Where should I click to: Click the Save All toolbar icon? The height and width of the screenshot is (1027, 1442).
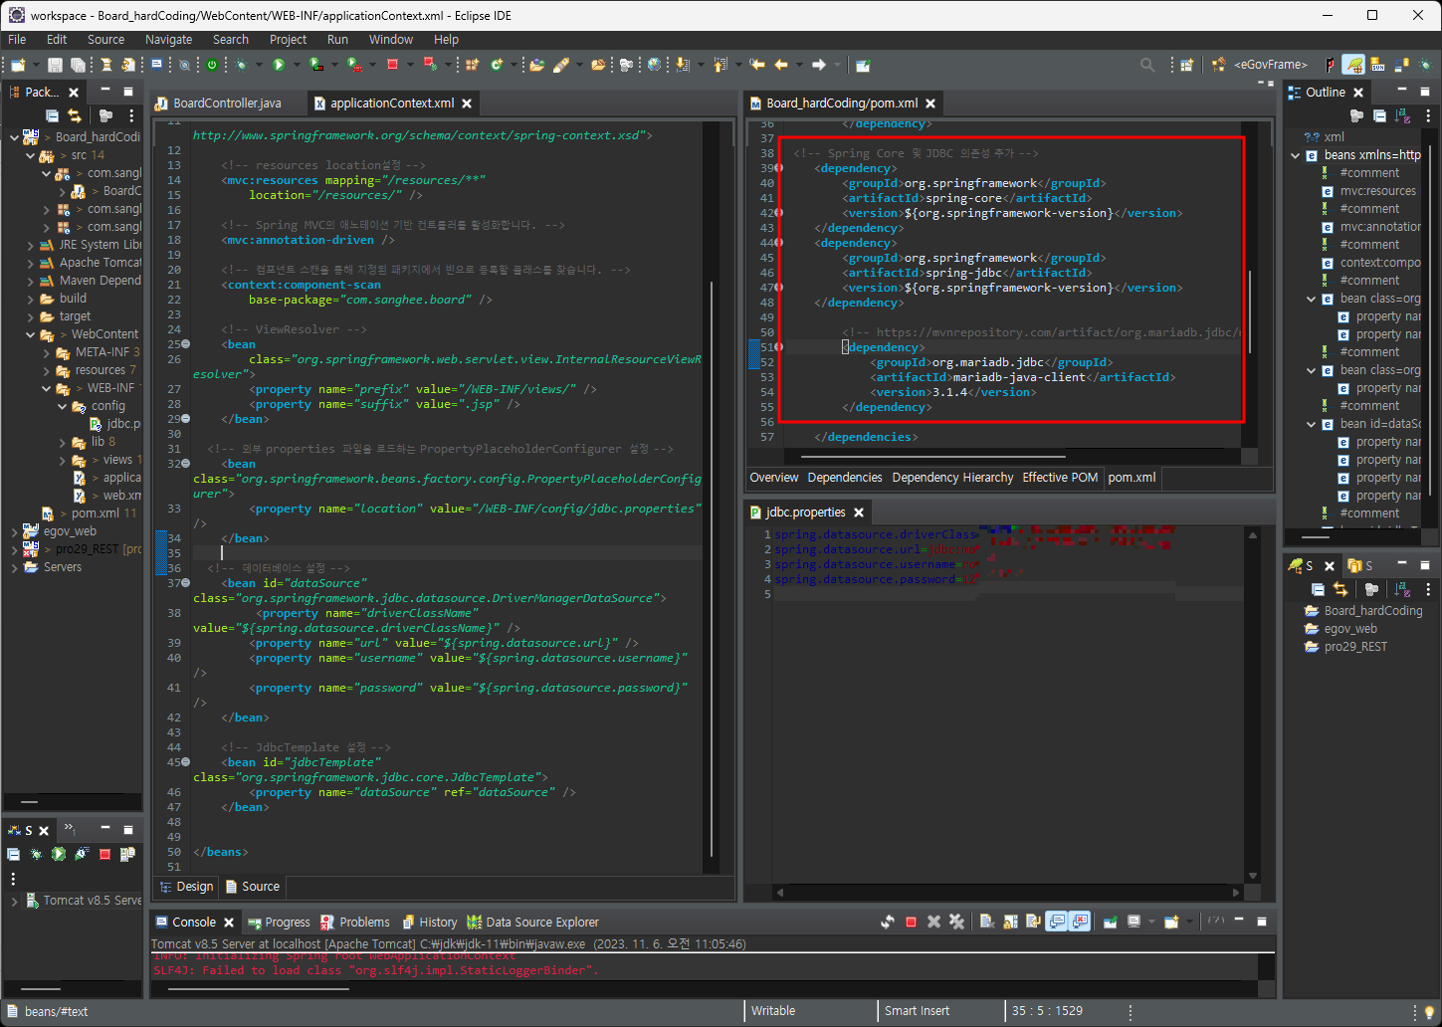pos(78,65)
